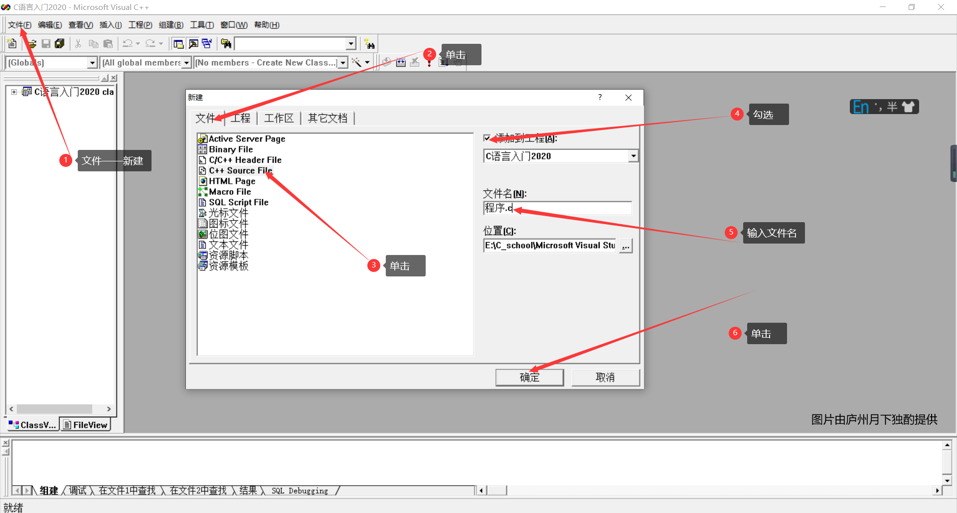Viewport: 957px width, 513px height.
Task: Click the 取消 button
Action: (x=605, y=377)
